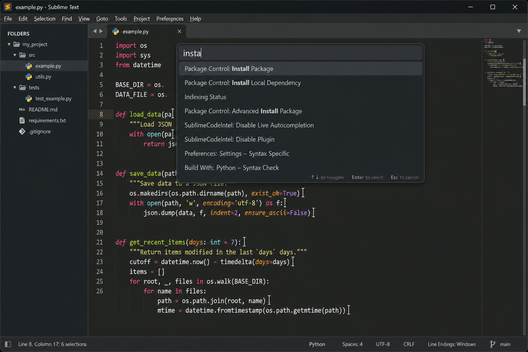Select the Indexing Status command
This screenshot has width=528, height=352.
click(x=300, y=97)
